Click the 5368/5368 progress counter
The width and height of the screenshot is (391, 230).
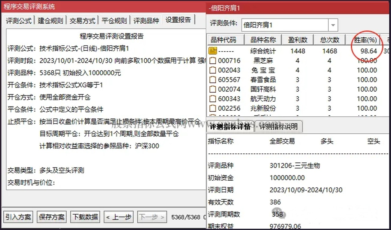pos(185,217)
